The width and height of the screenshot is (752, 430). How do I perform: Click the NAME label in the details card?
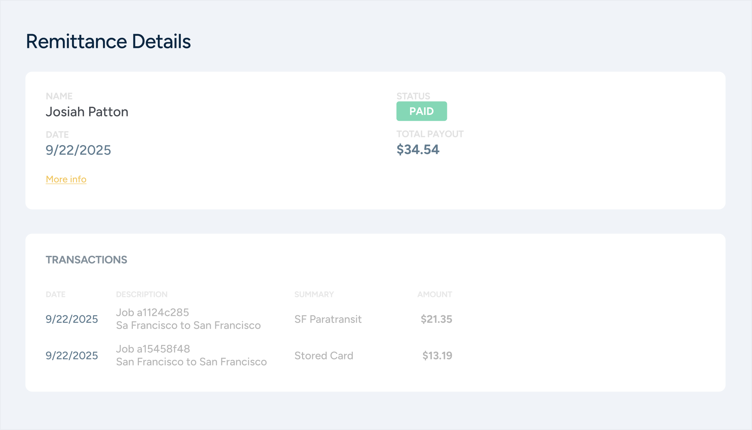pos(59,96)
